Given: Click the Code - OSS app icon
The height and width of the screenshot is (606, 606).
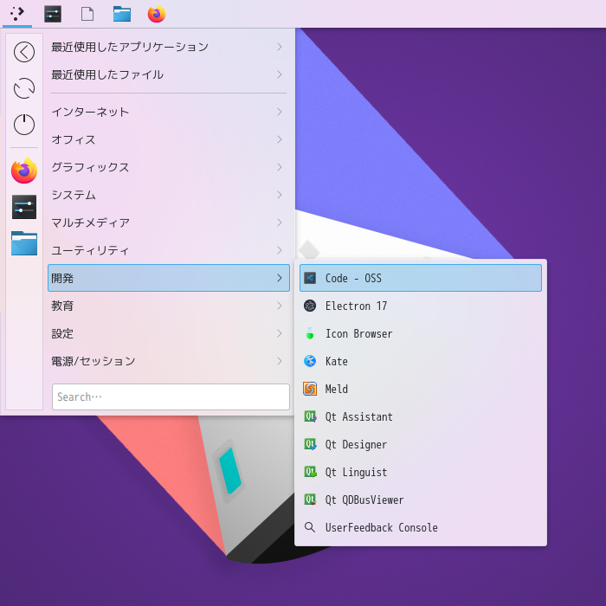Looking at the screenshot, I should pos(310,278).
